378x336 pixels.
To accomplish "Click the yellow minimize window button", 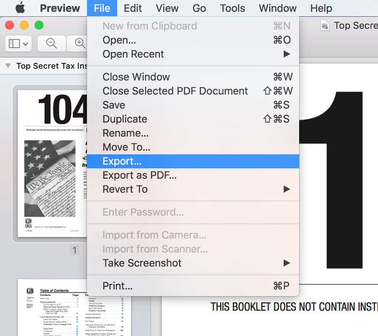I will (25, 25).
